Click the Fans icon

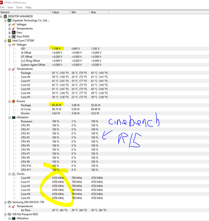click(x=13, y=33)
